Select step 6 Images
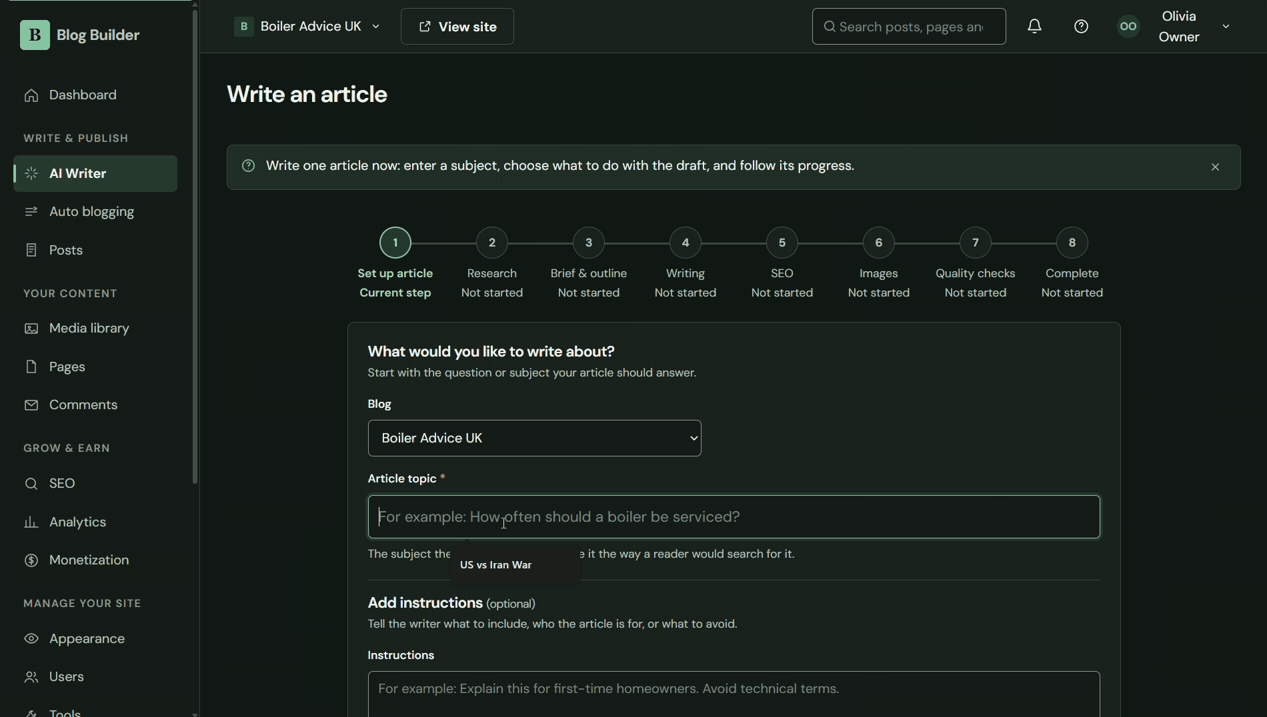1267x717 pixels. click(879, 243)
